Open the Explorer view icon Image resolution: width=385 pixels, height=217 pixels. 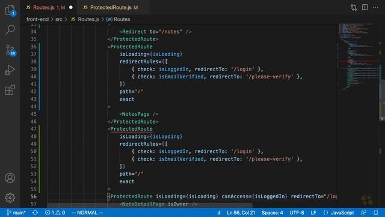click(x=10, y=10)
